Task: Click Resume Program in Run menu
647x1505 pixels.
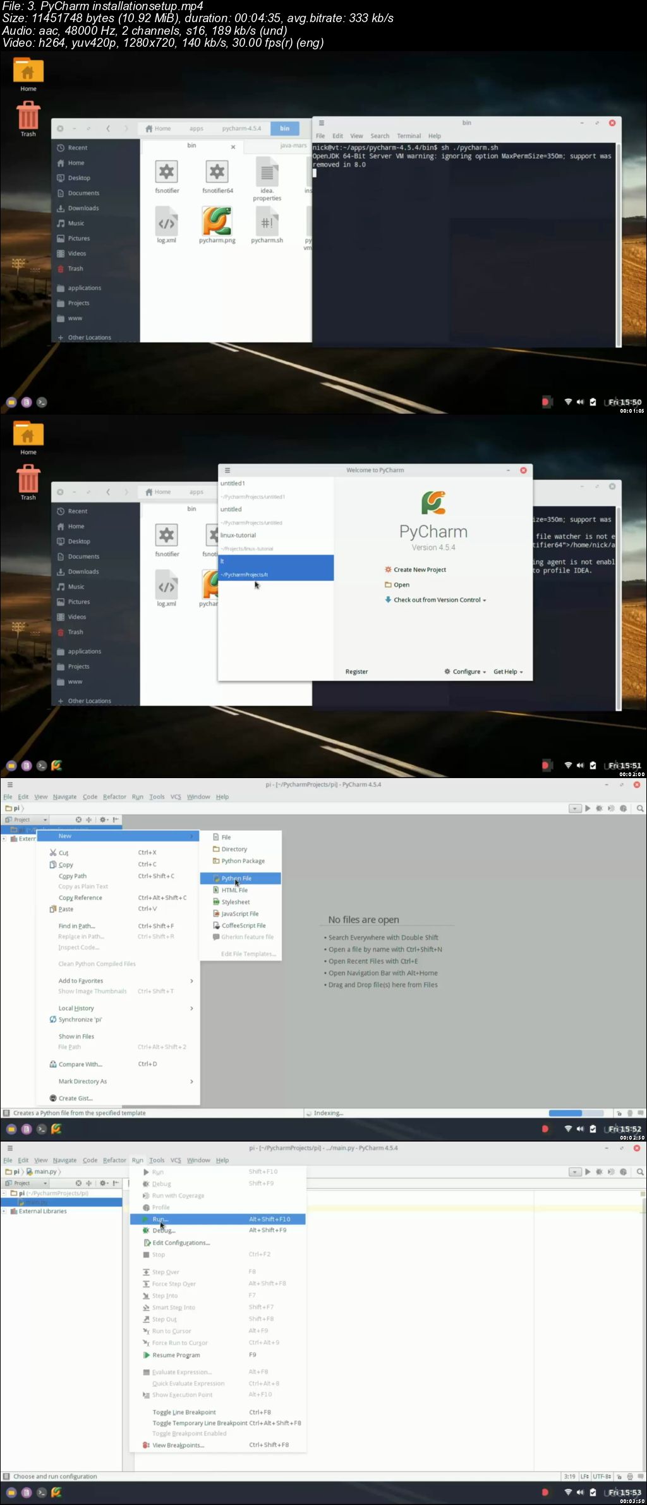Action: [218, 1355]
